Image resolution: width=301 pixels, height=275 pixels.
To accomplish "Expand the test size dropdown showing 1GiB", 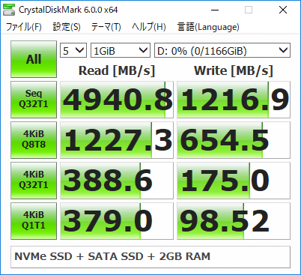I will [121, 50].
